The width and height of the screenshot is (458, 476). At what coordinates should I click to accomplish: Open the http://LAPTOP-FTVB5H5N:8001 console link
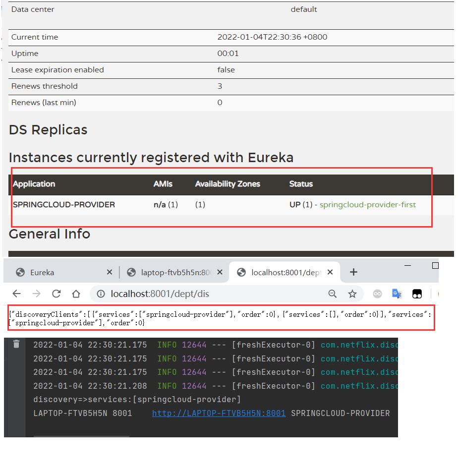pyautogui.click(x=219, y=413)
